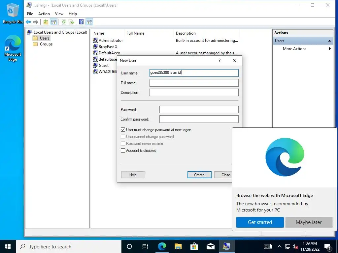Uncheck User must change password at next logon
338x253 pixels.
coord(123,130)
